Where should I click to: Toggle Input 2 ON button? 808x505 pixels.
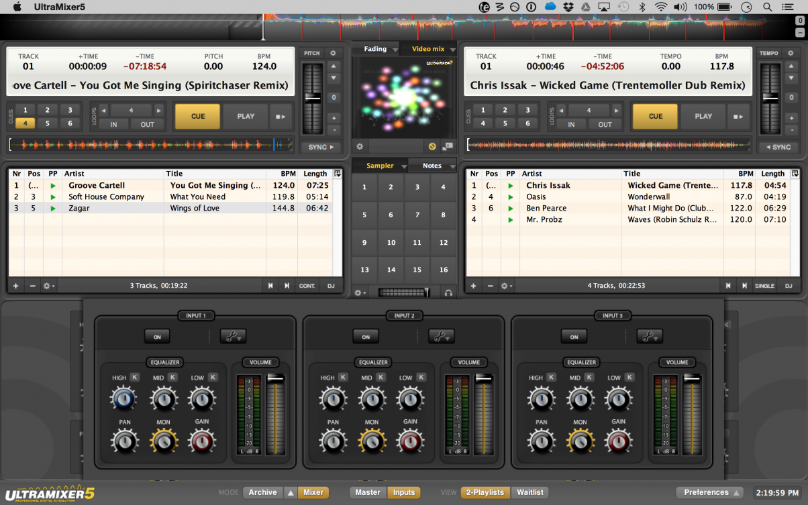click(x=366, y=337)
